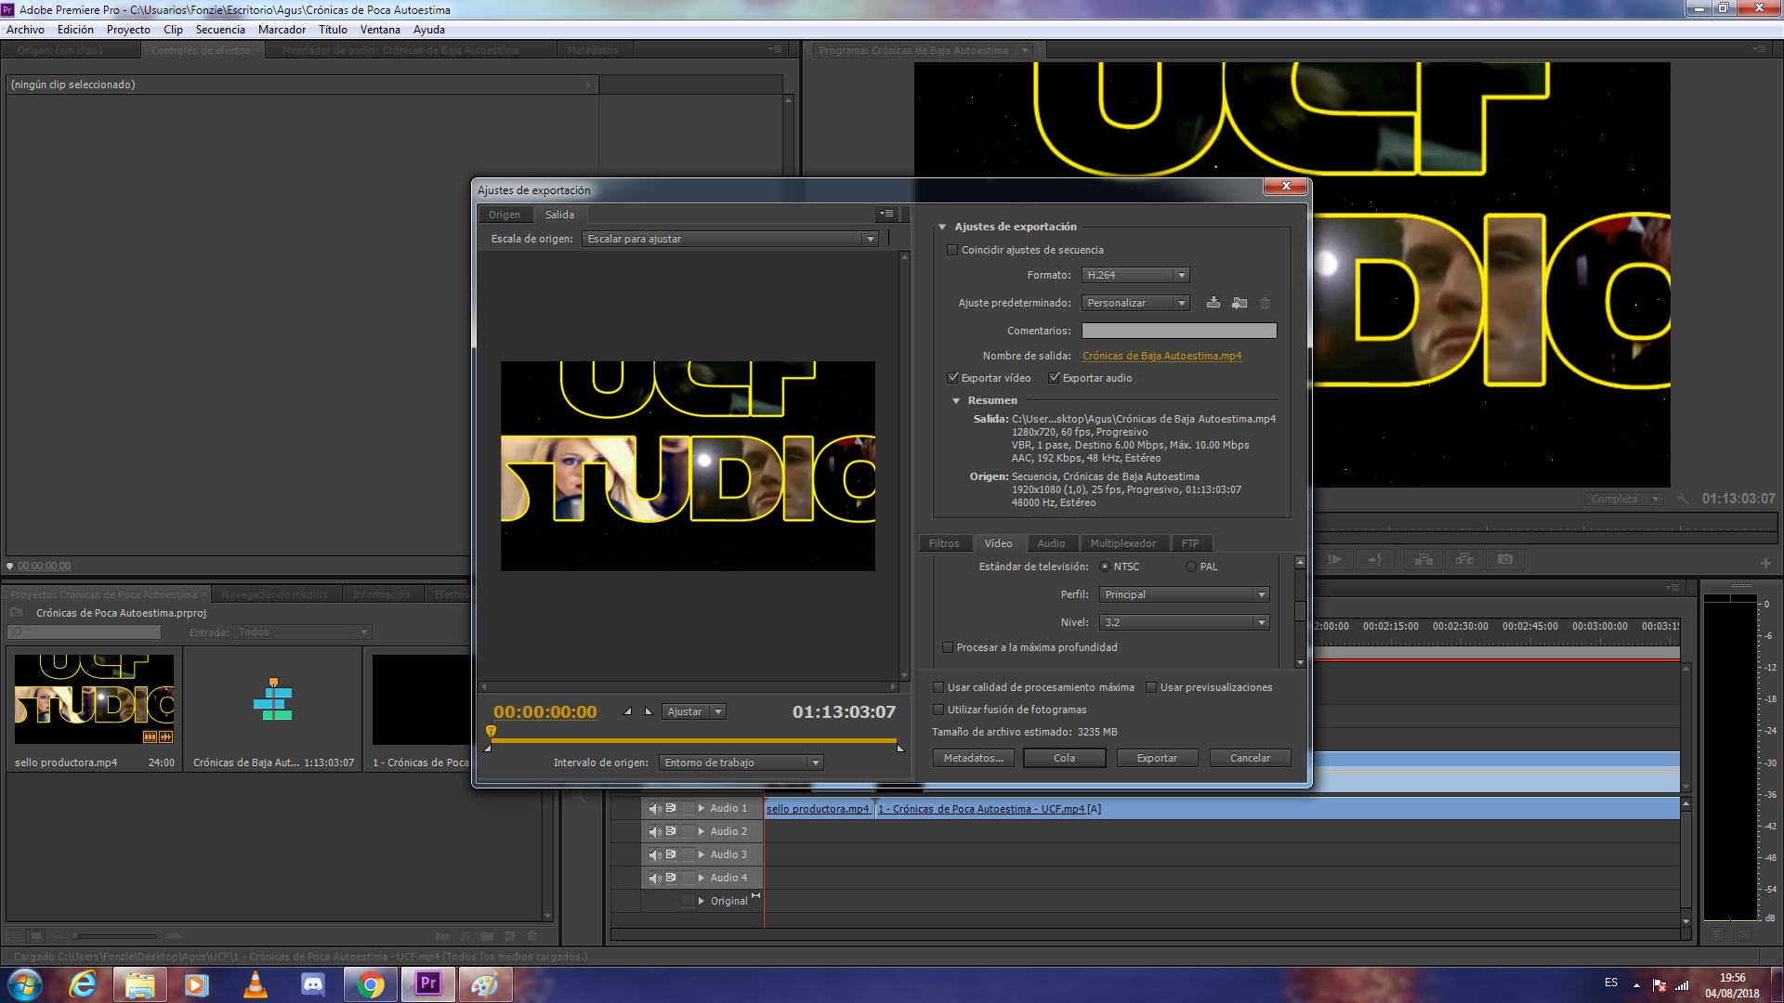Click the Lift button in Program monitor
This screenshot has height=1003, width=1784.
[1423, 559]
